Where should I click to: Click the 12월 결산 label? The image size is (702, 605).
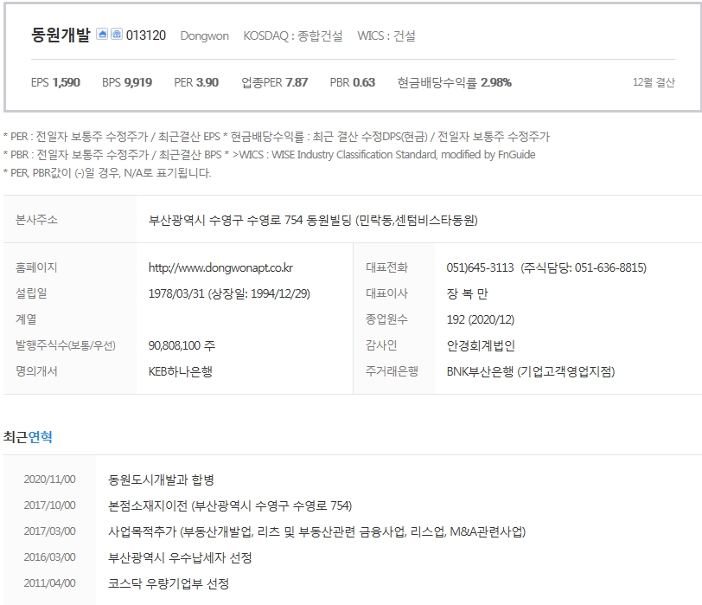pos(654,82)
